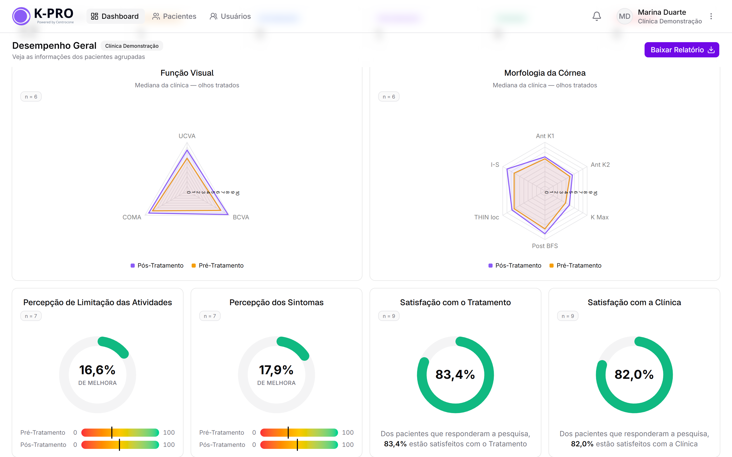Viewport: 732px width, 457px height.
Task: Open the notifications bell
Action: 597,16
